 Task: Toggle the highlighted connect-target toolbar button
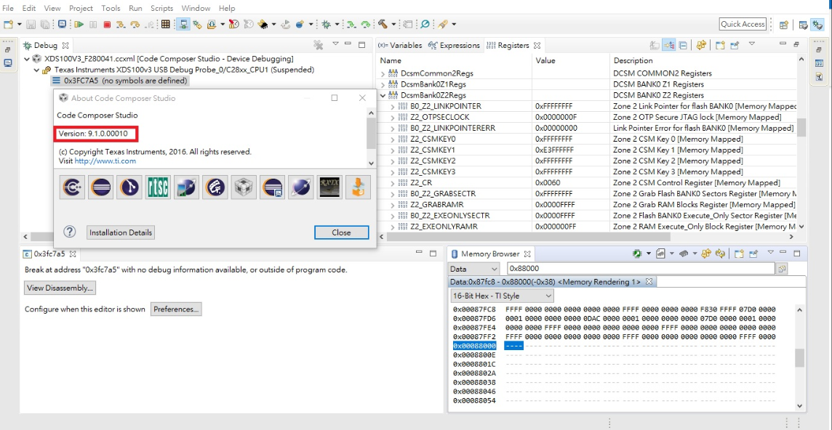click(183, 25)
